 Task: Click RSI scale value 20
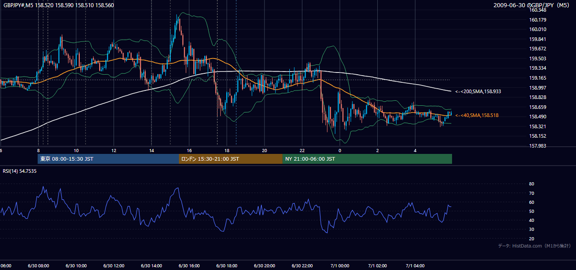click(x=532, y=238)
